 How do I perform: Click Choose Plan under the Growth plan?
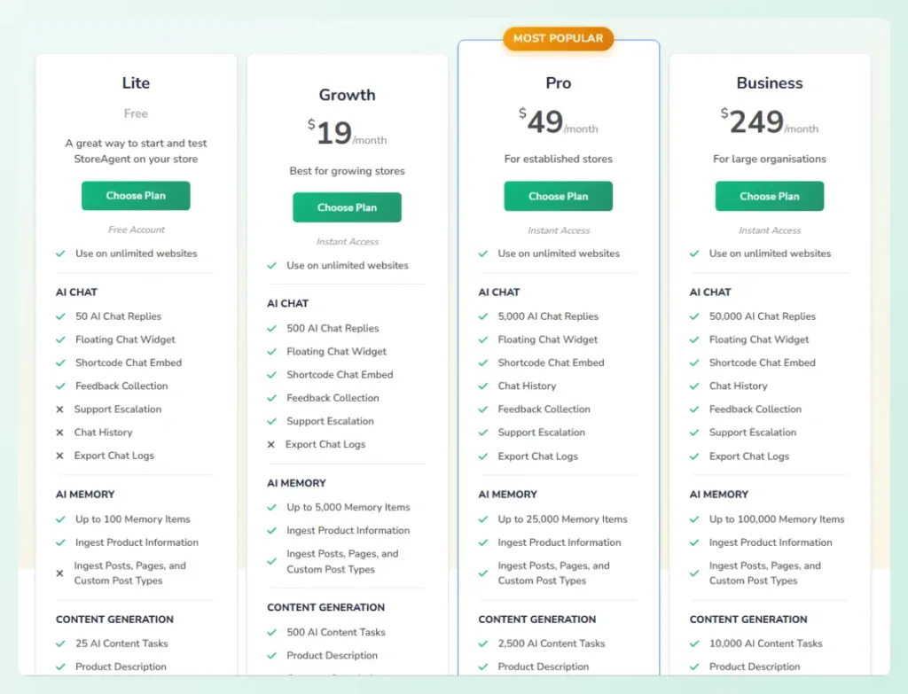347,207
